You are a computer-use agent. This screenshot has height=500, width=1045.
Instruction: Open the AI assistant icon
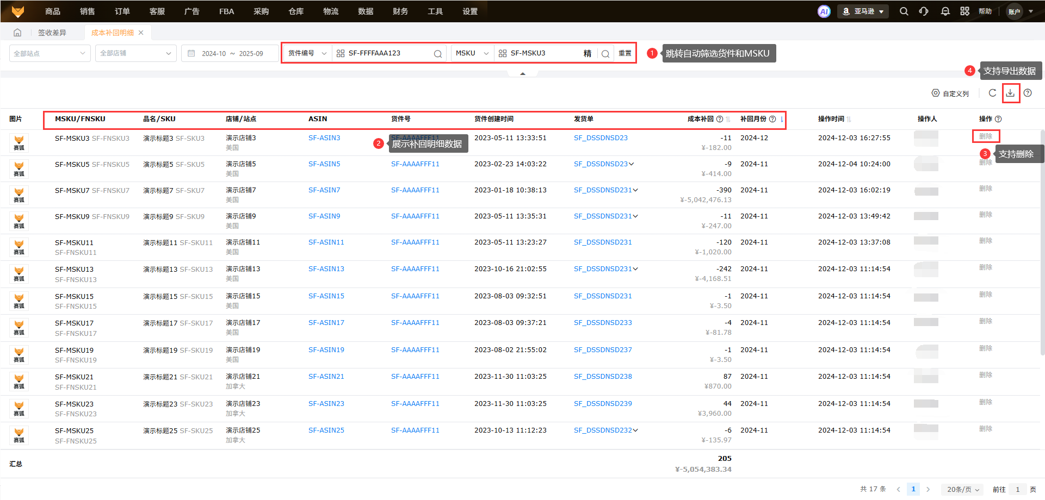(824, 11)
